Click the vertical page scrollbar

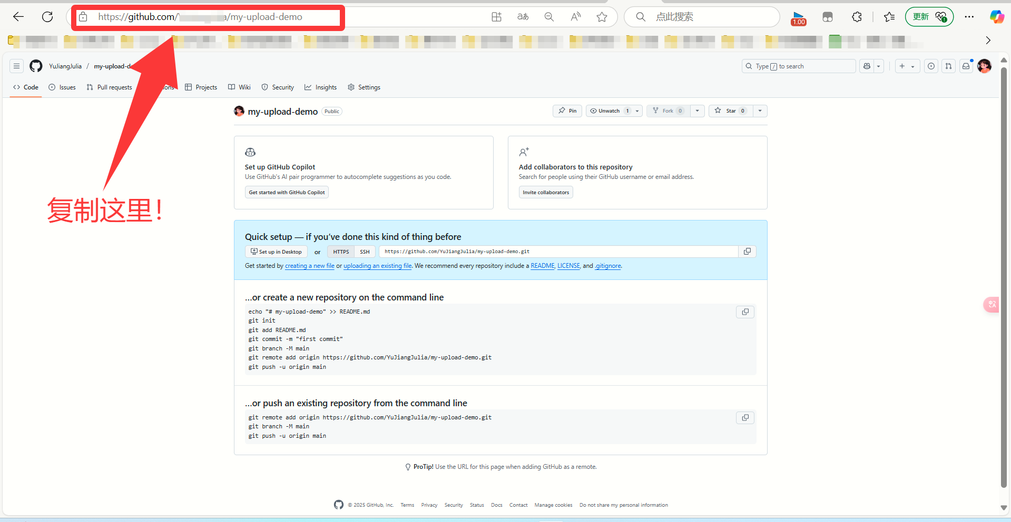1004,278
